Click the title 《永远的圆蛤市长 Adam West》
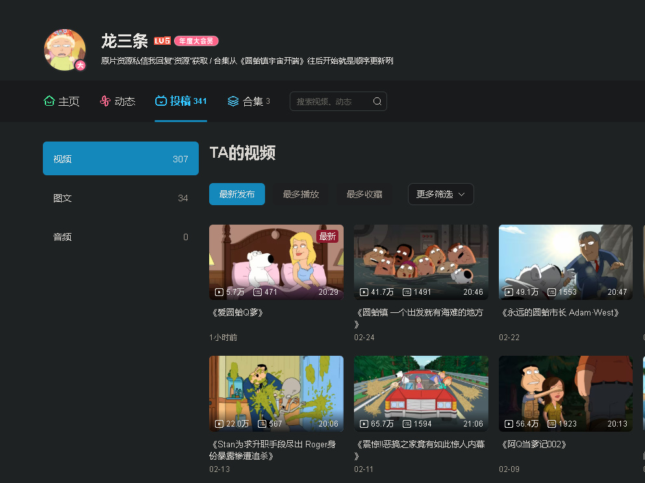Image resolution: width=645 pixels, height=483 pixels. [561, 312]
